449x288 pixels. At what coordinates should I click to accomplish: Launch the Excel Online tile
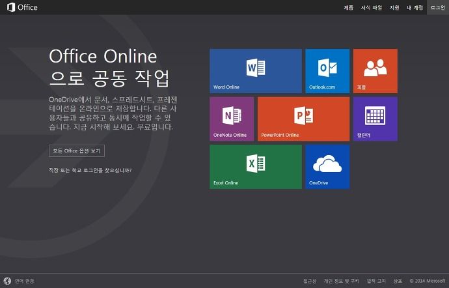tap(256, 167)
